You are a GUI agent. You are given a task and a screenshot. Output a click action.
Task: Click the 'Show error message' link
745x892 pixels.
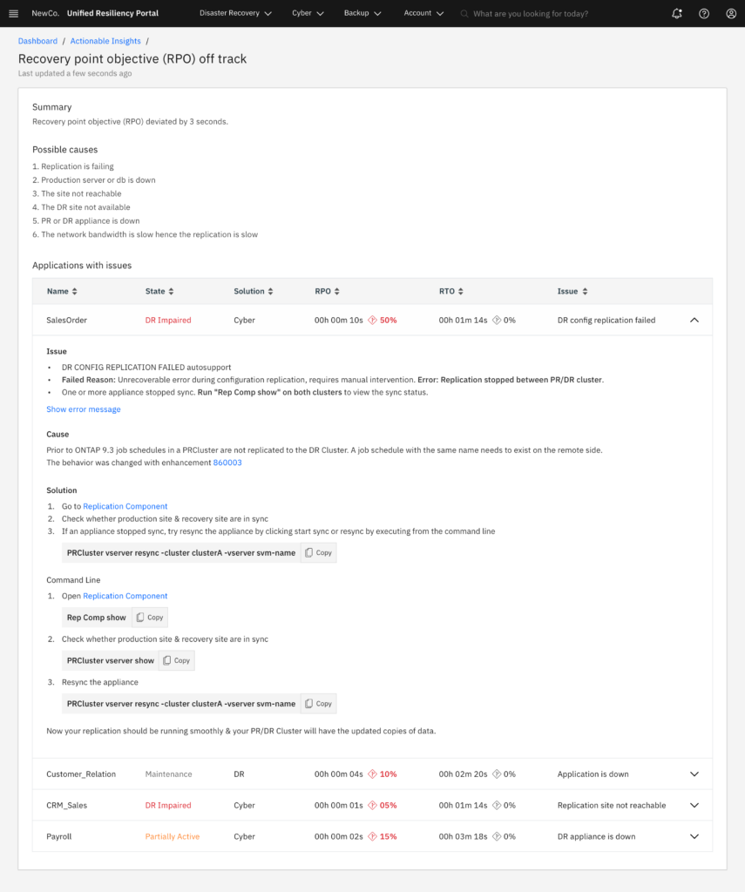coord(84,409)
